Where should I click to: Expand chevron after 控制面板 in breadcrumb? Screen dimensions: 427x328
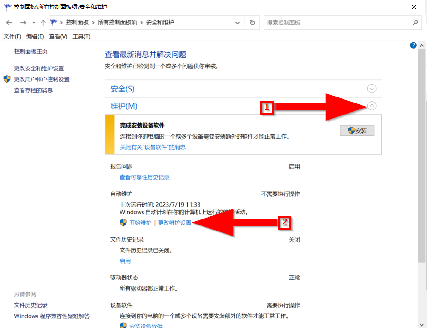[x=93, y=23]
